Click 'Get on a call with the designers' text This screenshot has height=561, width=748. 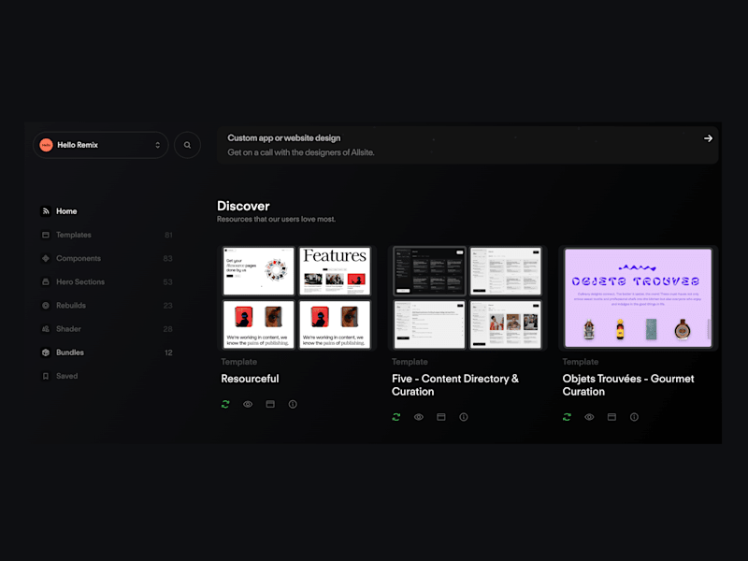tap(301, 152)
